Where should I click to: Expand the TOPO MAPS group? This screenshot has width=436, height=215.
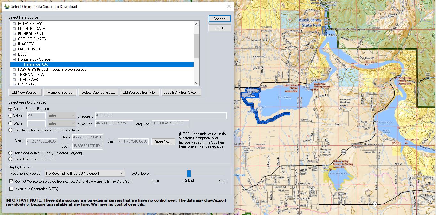[x=14, y=80]
